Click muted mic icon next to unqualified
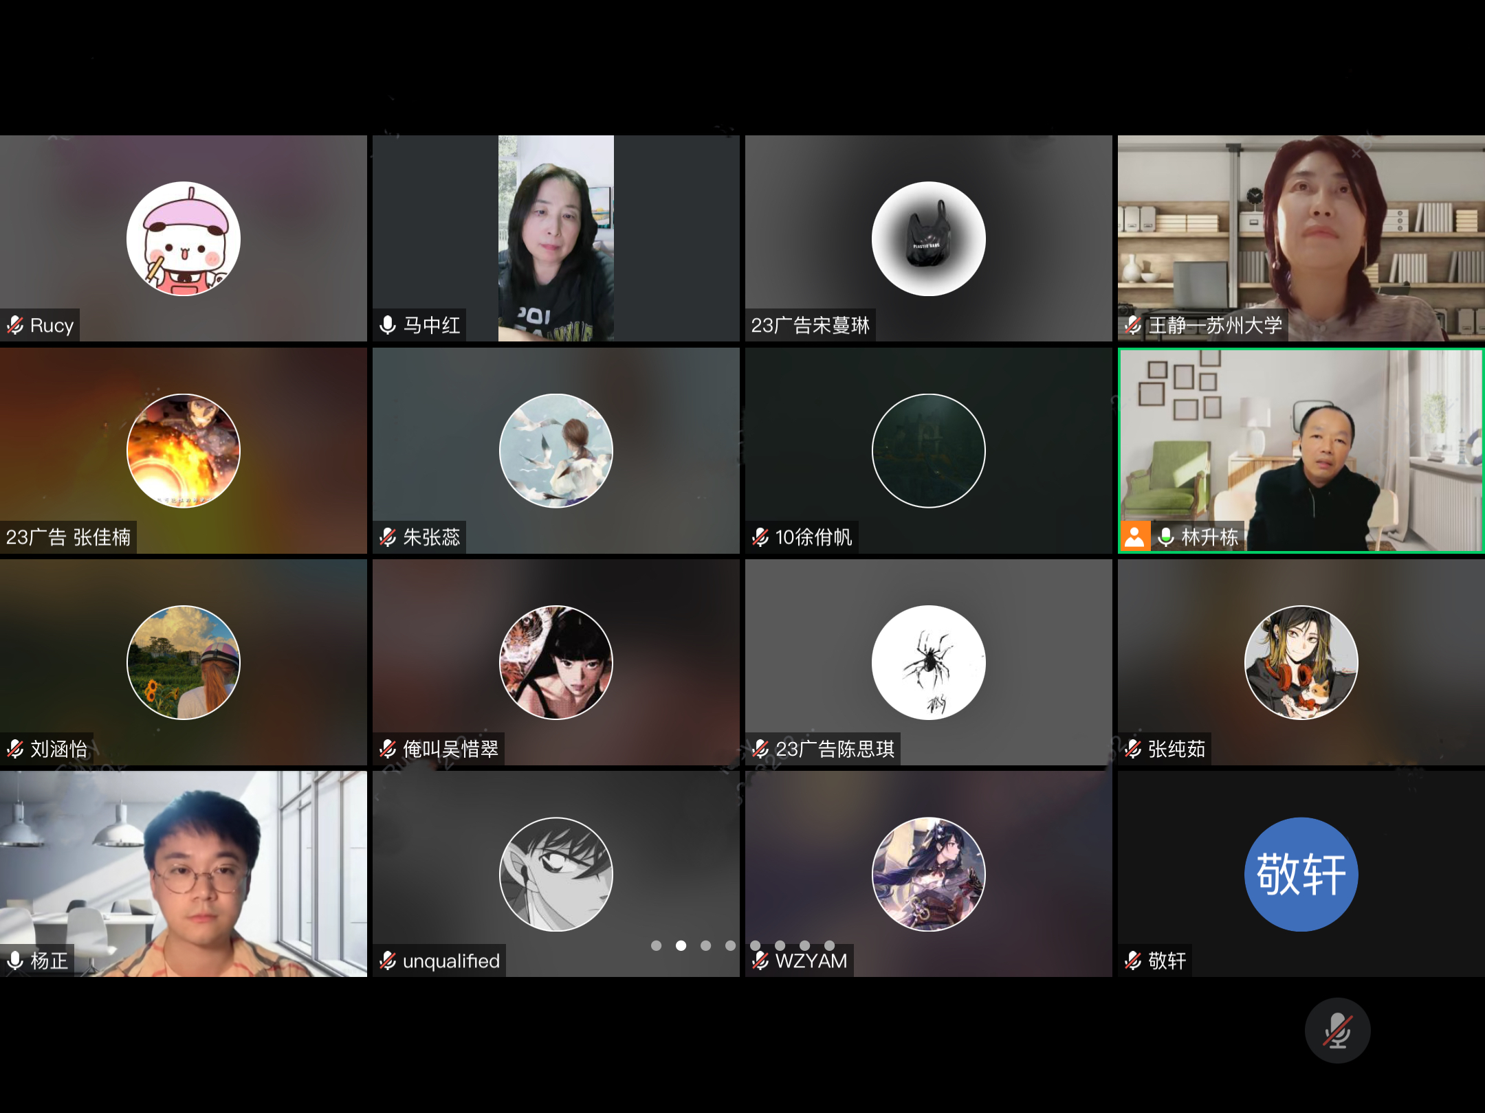The image size is (1485, 1113). [x=388, y=960]
